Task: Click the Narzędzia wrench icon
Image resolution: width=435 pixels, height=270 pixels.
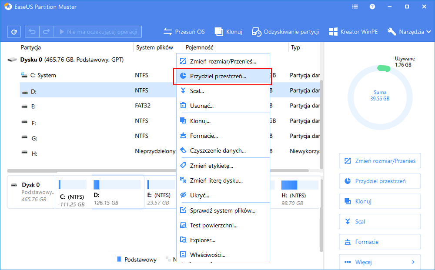Action: coord(392,32)
